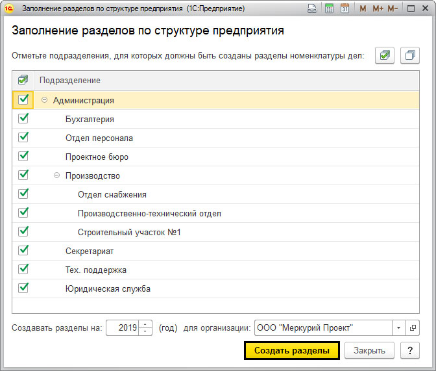
Task: Click the M- memory subtract button
Action: point(393,8)
